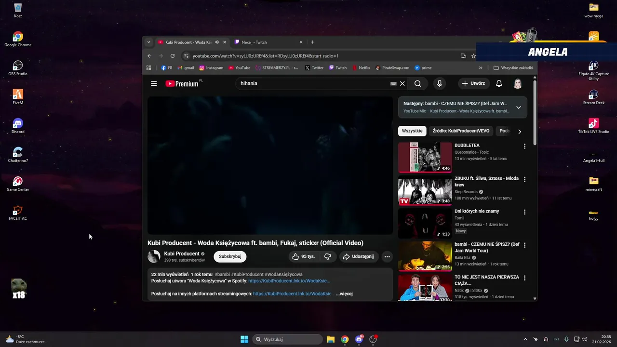
Task: Start voice search with the microphone icon
Action: click(439, 83)
